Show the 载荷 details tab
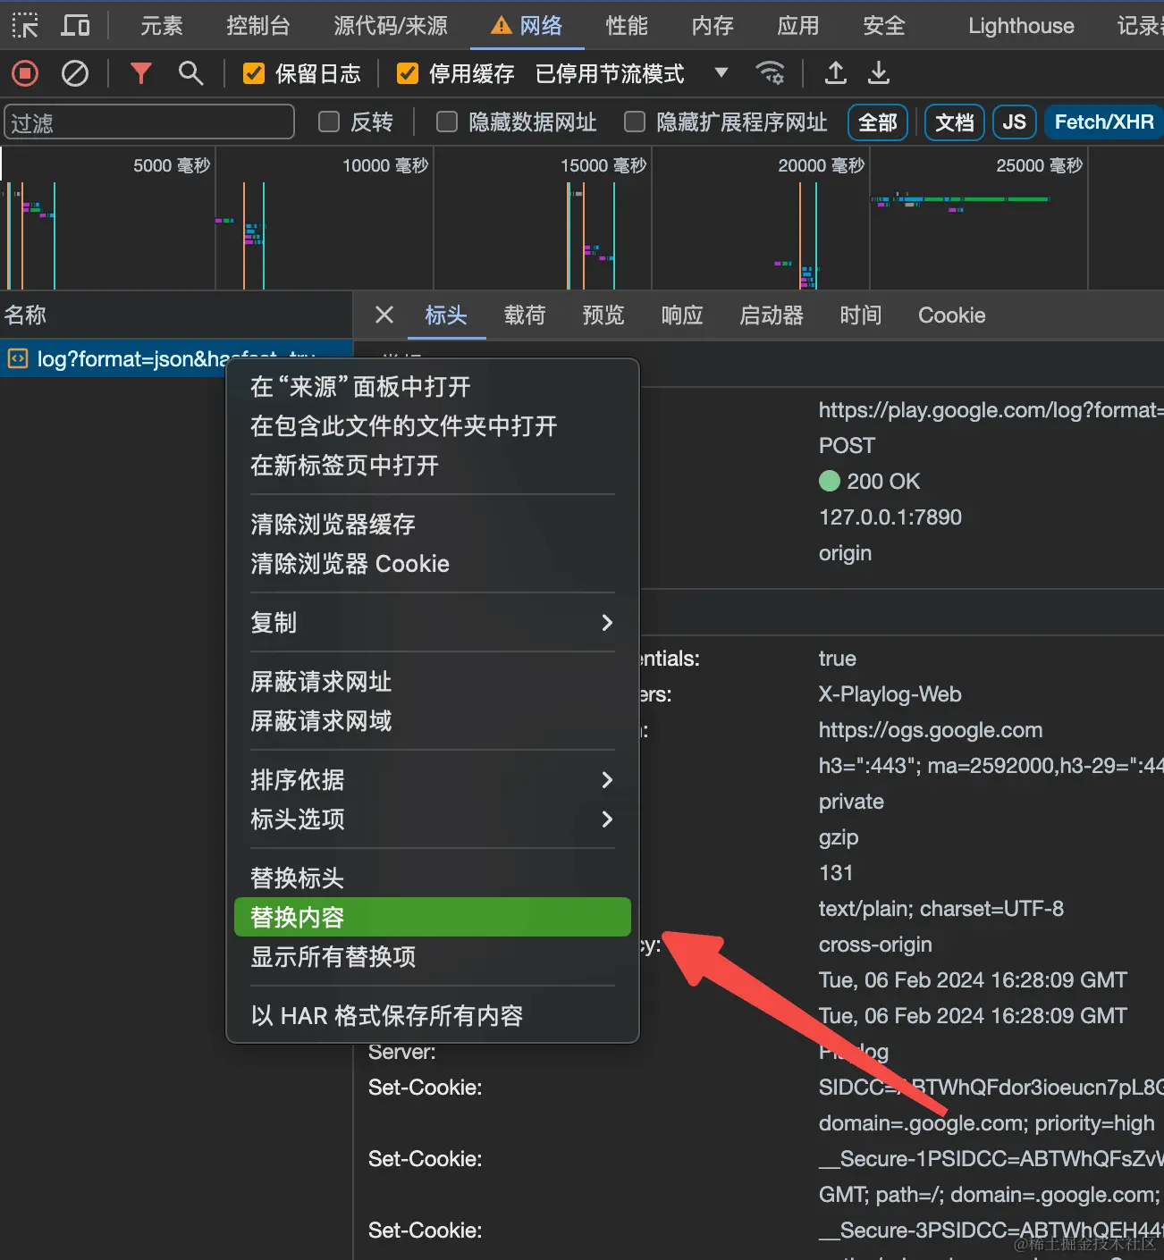1164x1260 pixels. 525,315
